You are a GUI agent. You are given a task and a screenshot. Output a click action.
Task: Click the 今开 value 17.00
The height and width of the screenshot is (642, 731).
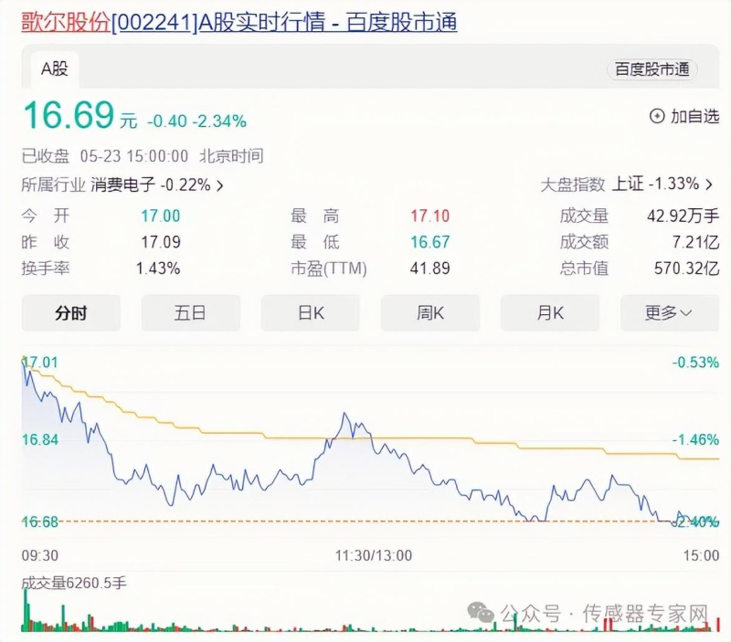[x=161, y=216]
